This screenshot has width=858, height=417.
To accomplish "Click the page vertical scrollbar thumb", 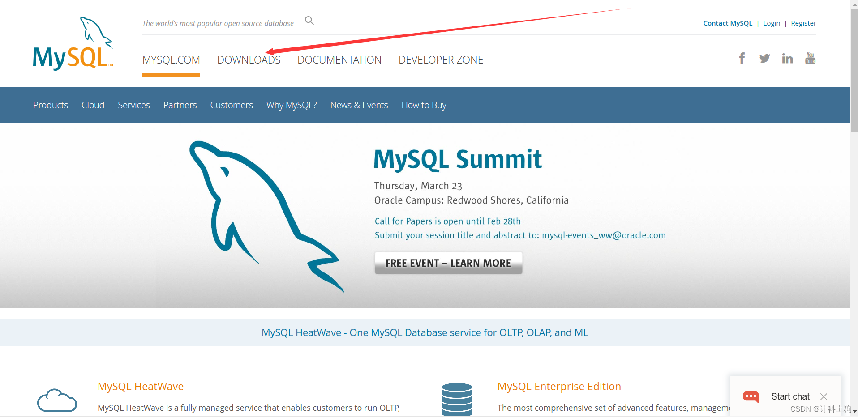I will (x=854, y=69).
